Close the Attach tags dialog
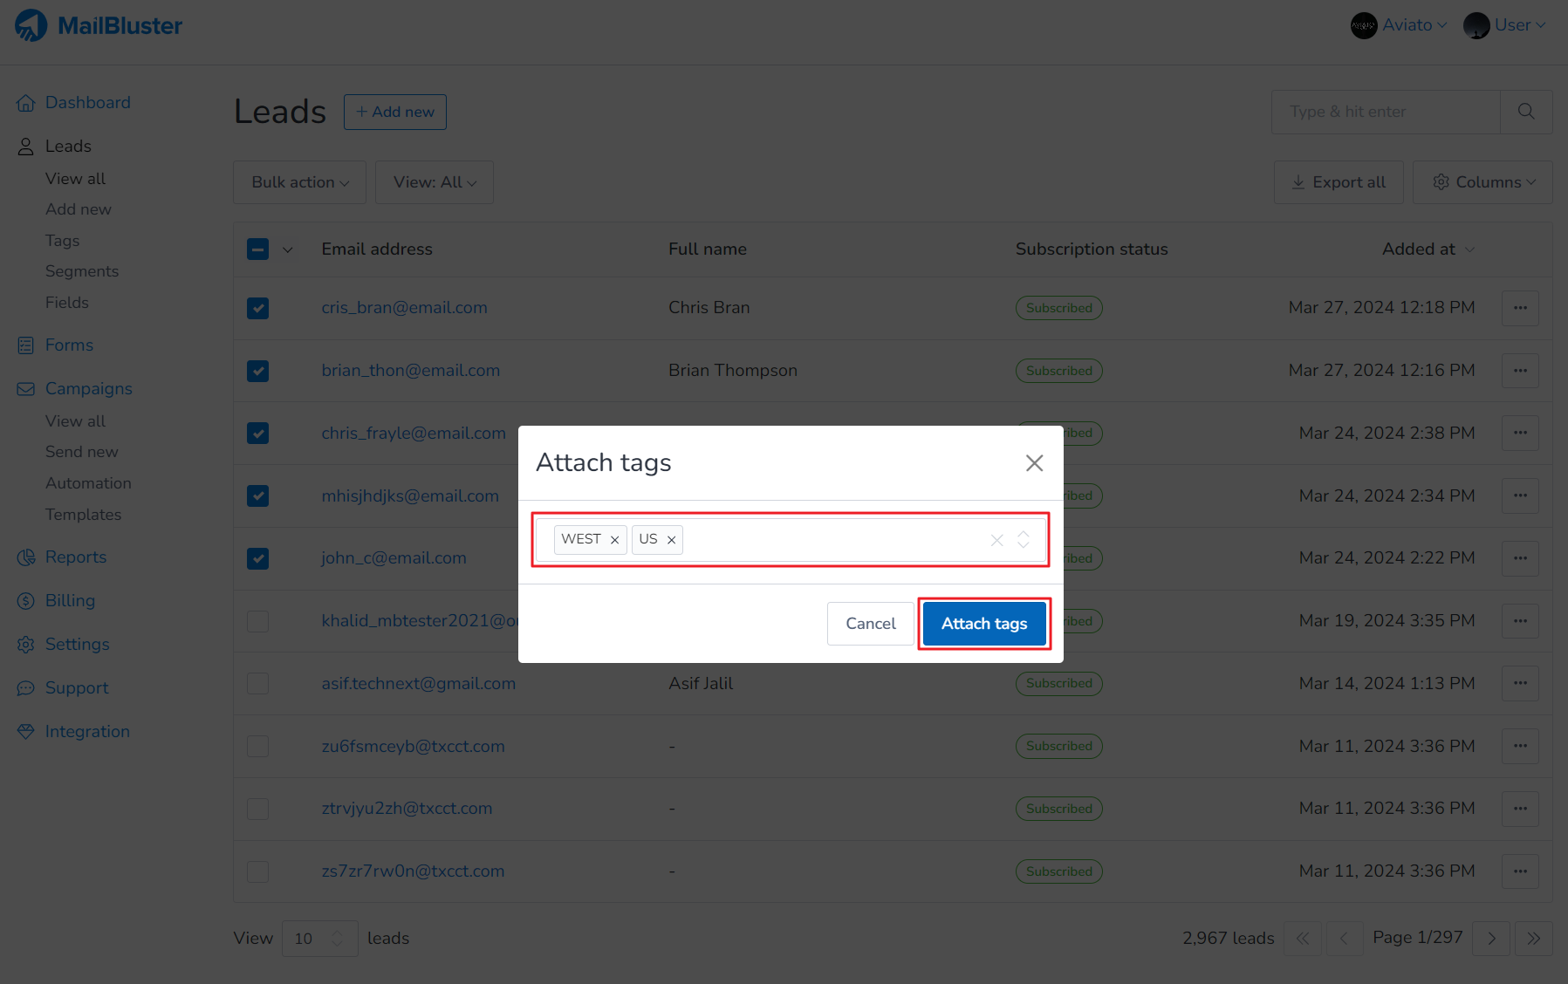Viewport: 1568px width, 984px height. coord(1034,463)
